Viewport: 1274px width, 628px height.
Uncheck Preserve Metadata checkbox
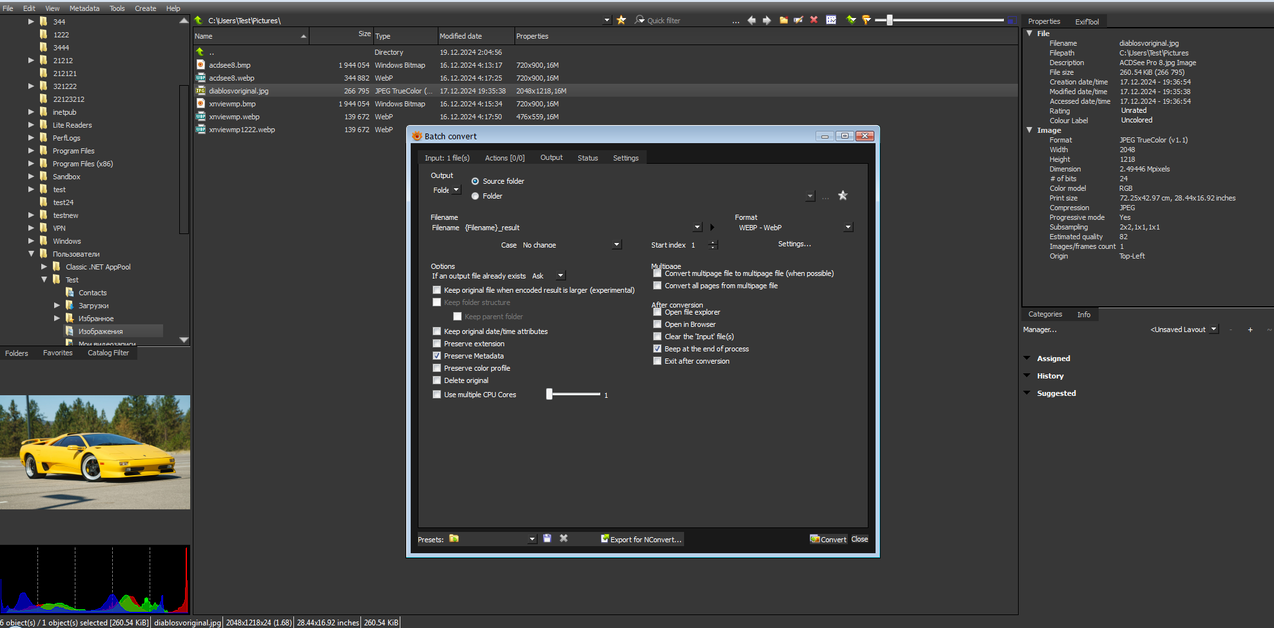436,356
